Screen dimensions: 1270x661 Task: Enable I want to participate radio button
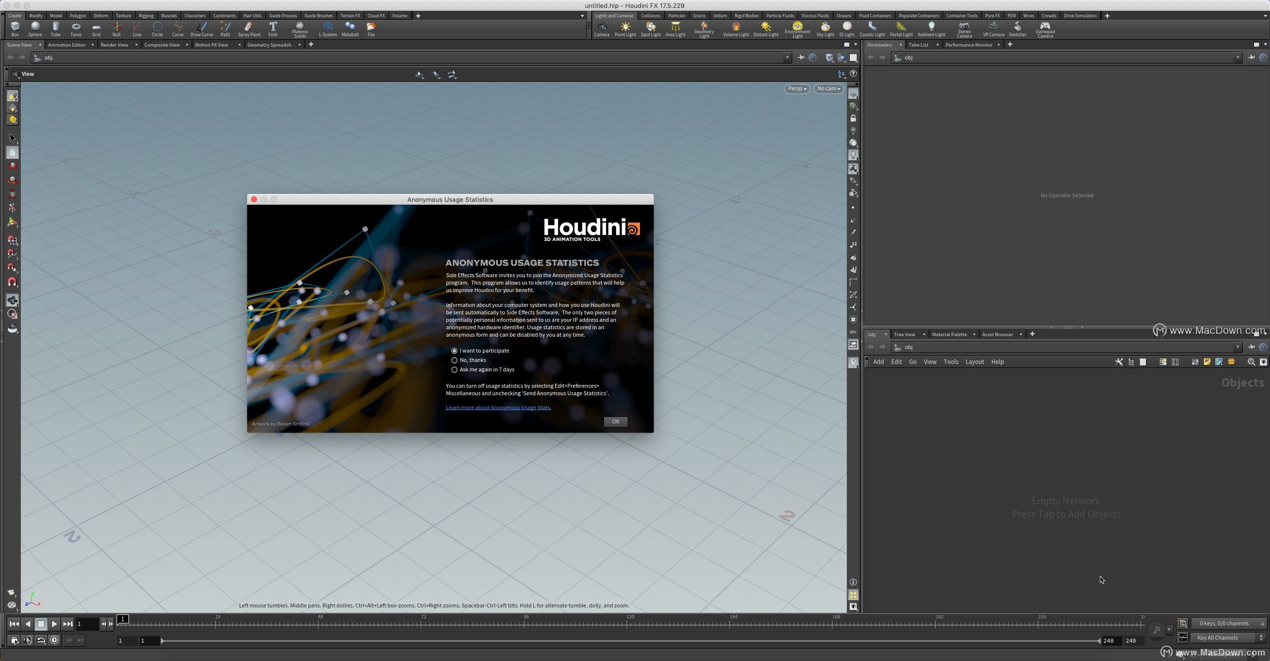(x=454, y=350)
